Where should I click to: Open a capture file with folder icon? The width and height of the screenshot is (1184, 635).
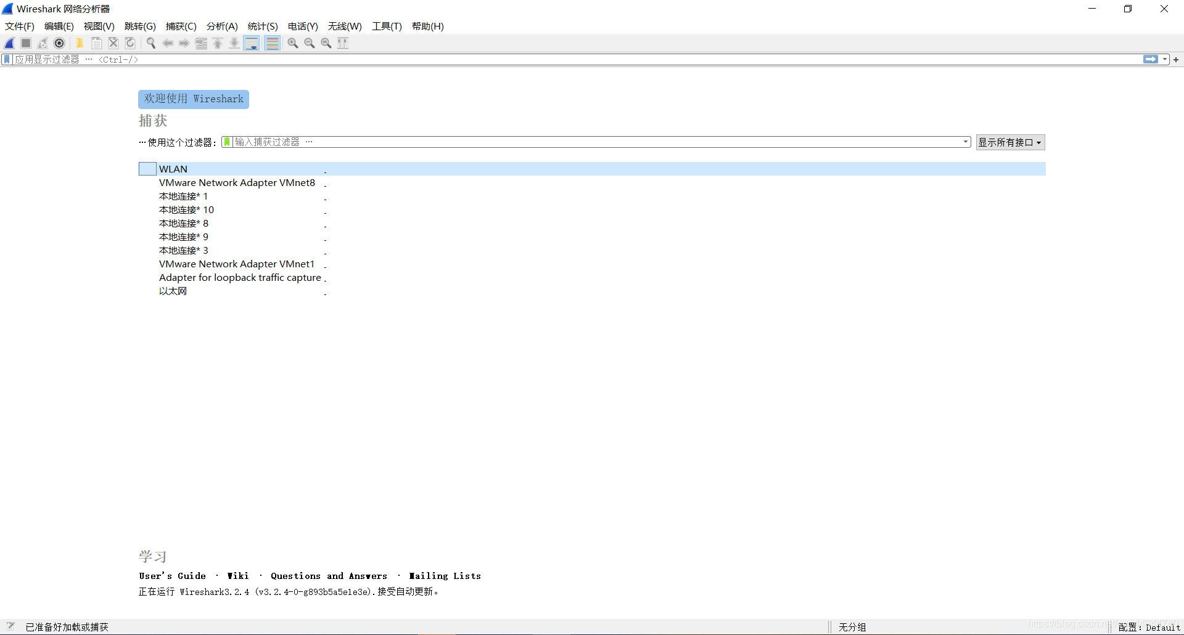(x=80, y=43)
